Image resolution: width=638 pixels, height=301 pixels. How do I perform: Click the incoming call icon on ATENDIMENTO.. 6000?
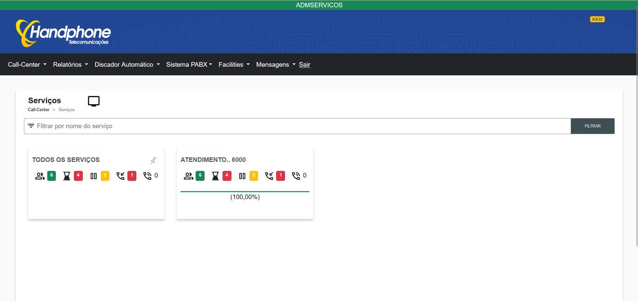(x=269, y=176)
